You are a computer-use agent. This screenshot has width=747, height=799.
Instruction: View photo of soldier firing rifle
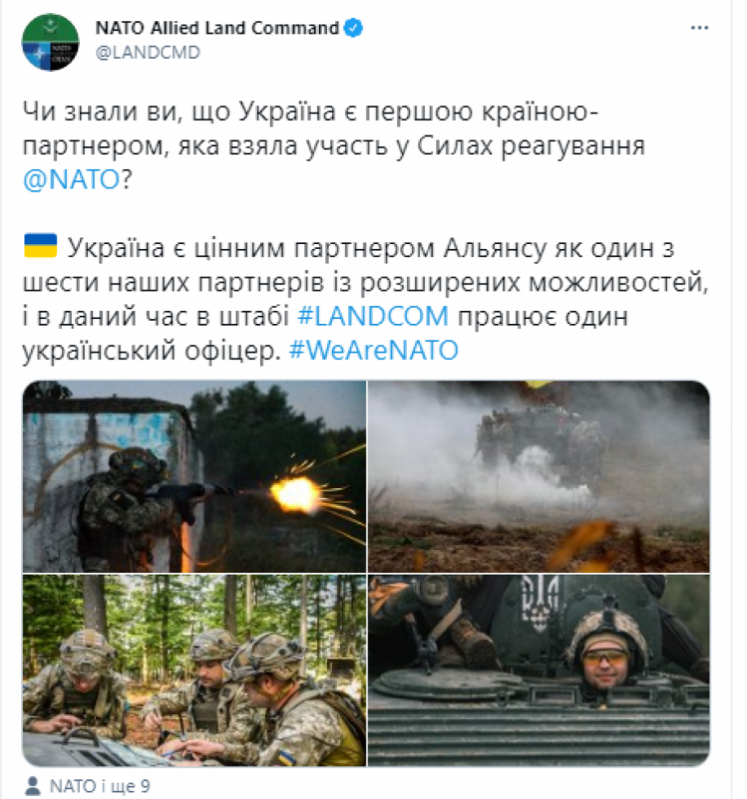click(194, 476)
